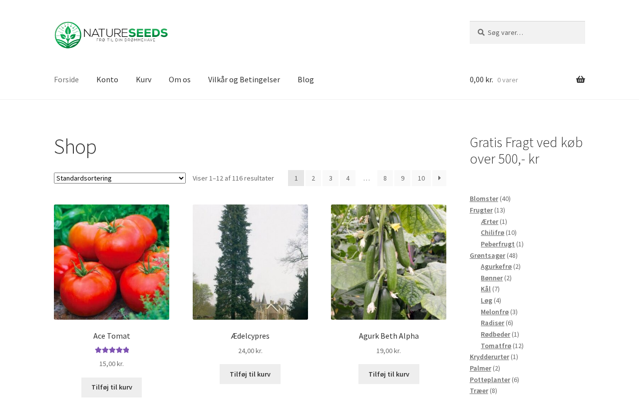Go to page 2 of results
Viewport: 639px width, 399px height.
coord(313,178)
